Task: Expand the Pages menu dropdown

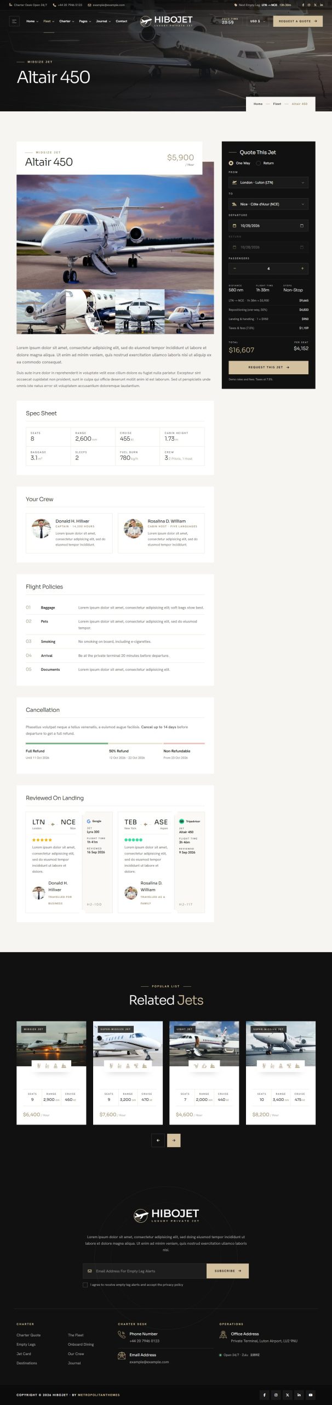Action: [85, 21]
